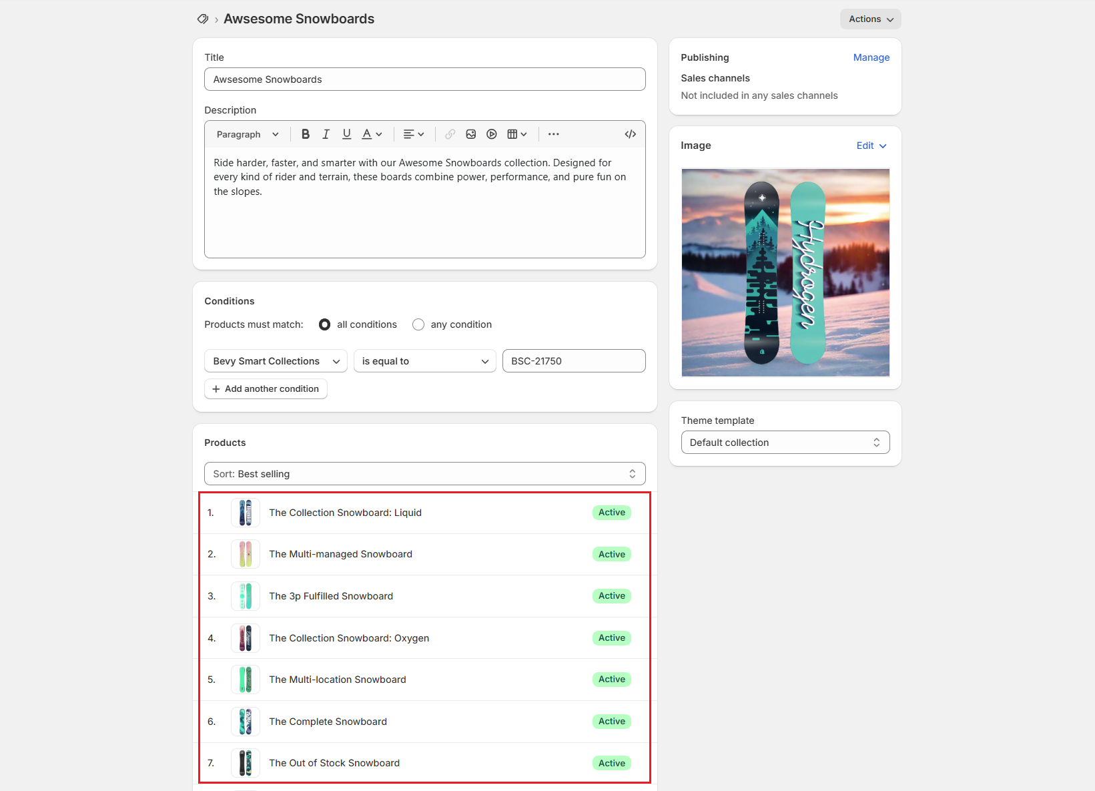Viewport: 1095px width, 791px height.
Task: Insert a link into the description
Action: click(450, 134)
